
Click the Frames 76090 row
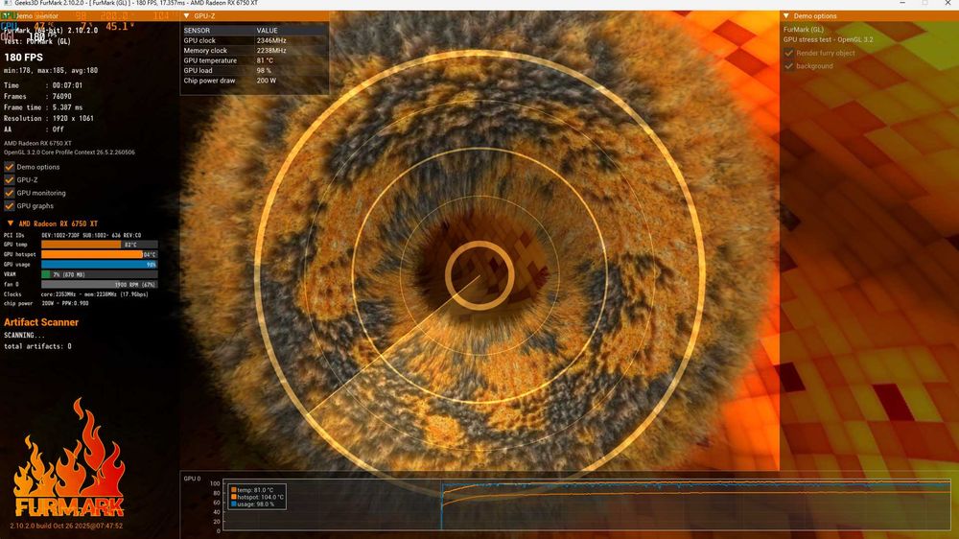pyautogui.click(x=38, y=97)
